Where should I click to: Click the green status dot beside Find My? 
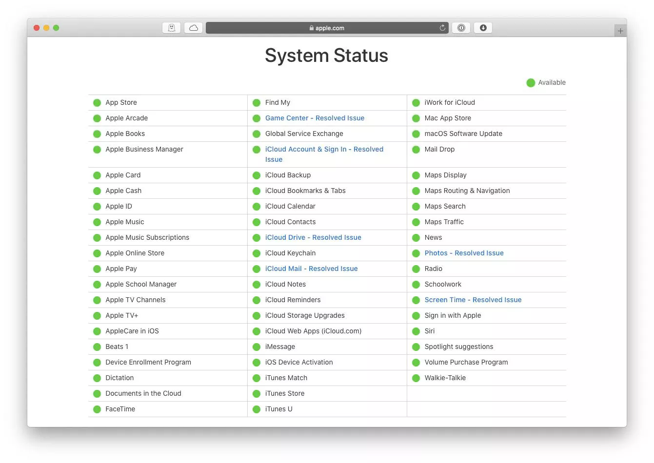tap(257, 103)
